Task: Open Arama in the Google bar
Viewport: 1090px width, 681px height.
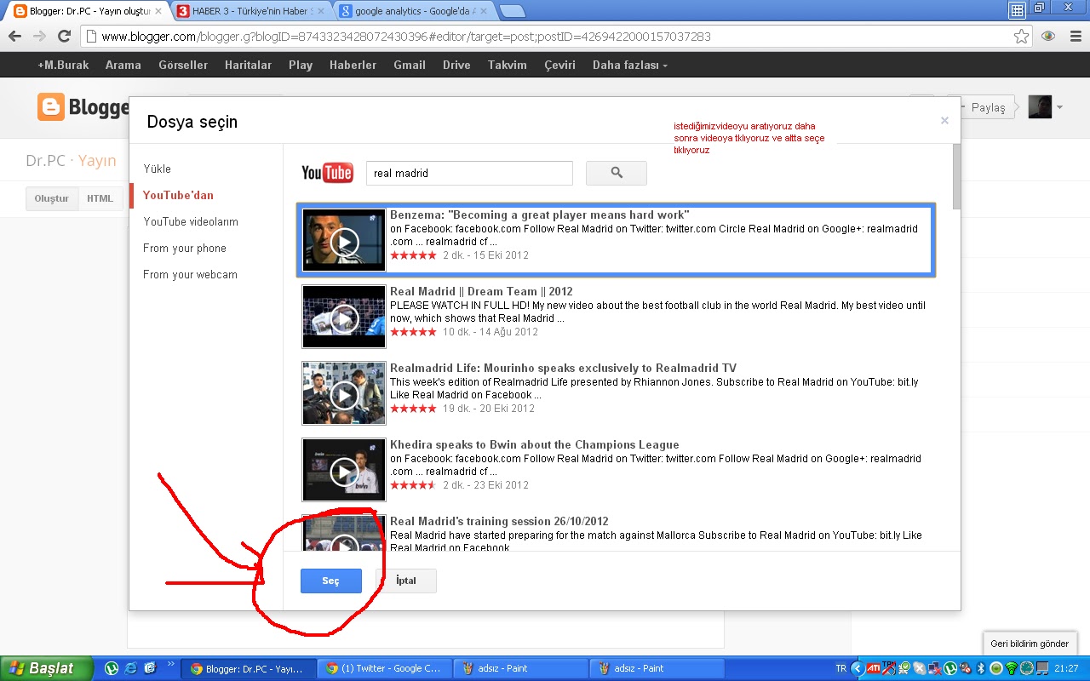Action: point(123,65)
